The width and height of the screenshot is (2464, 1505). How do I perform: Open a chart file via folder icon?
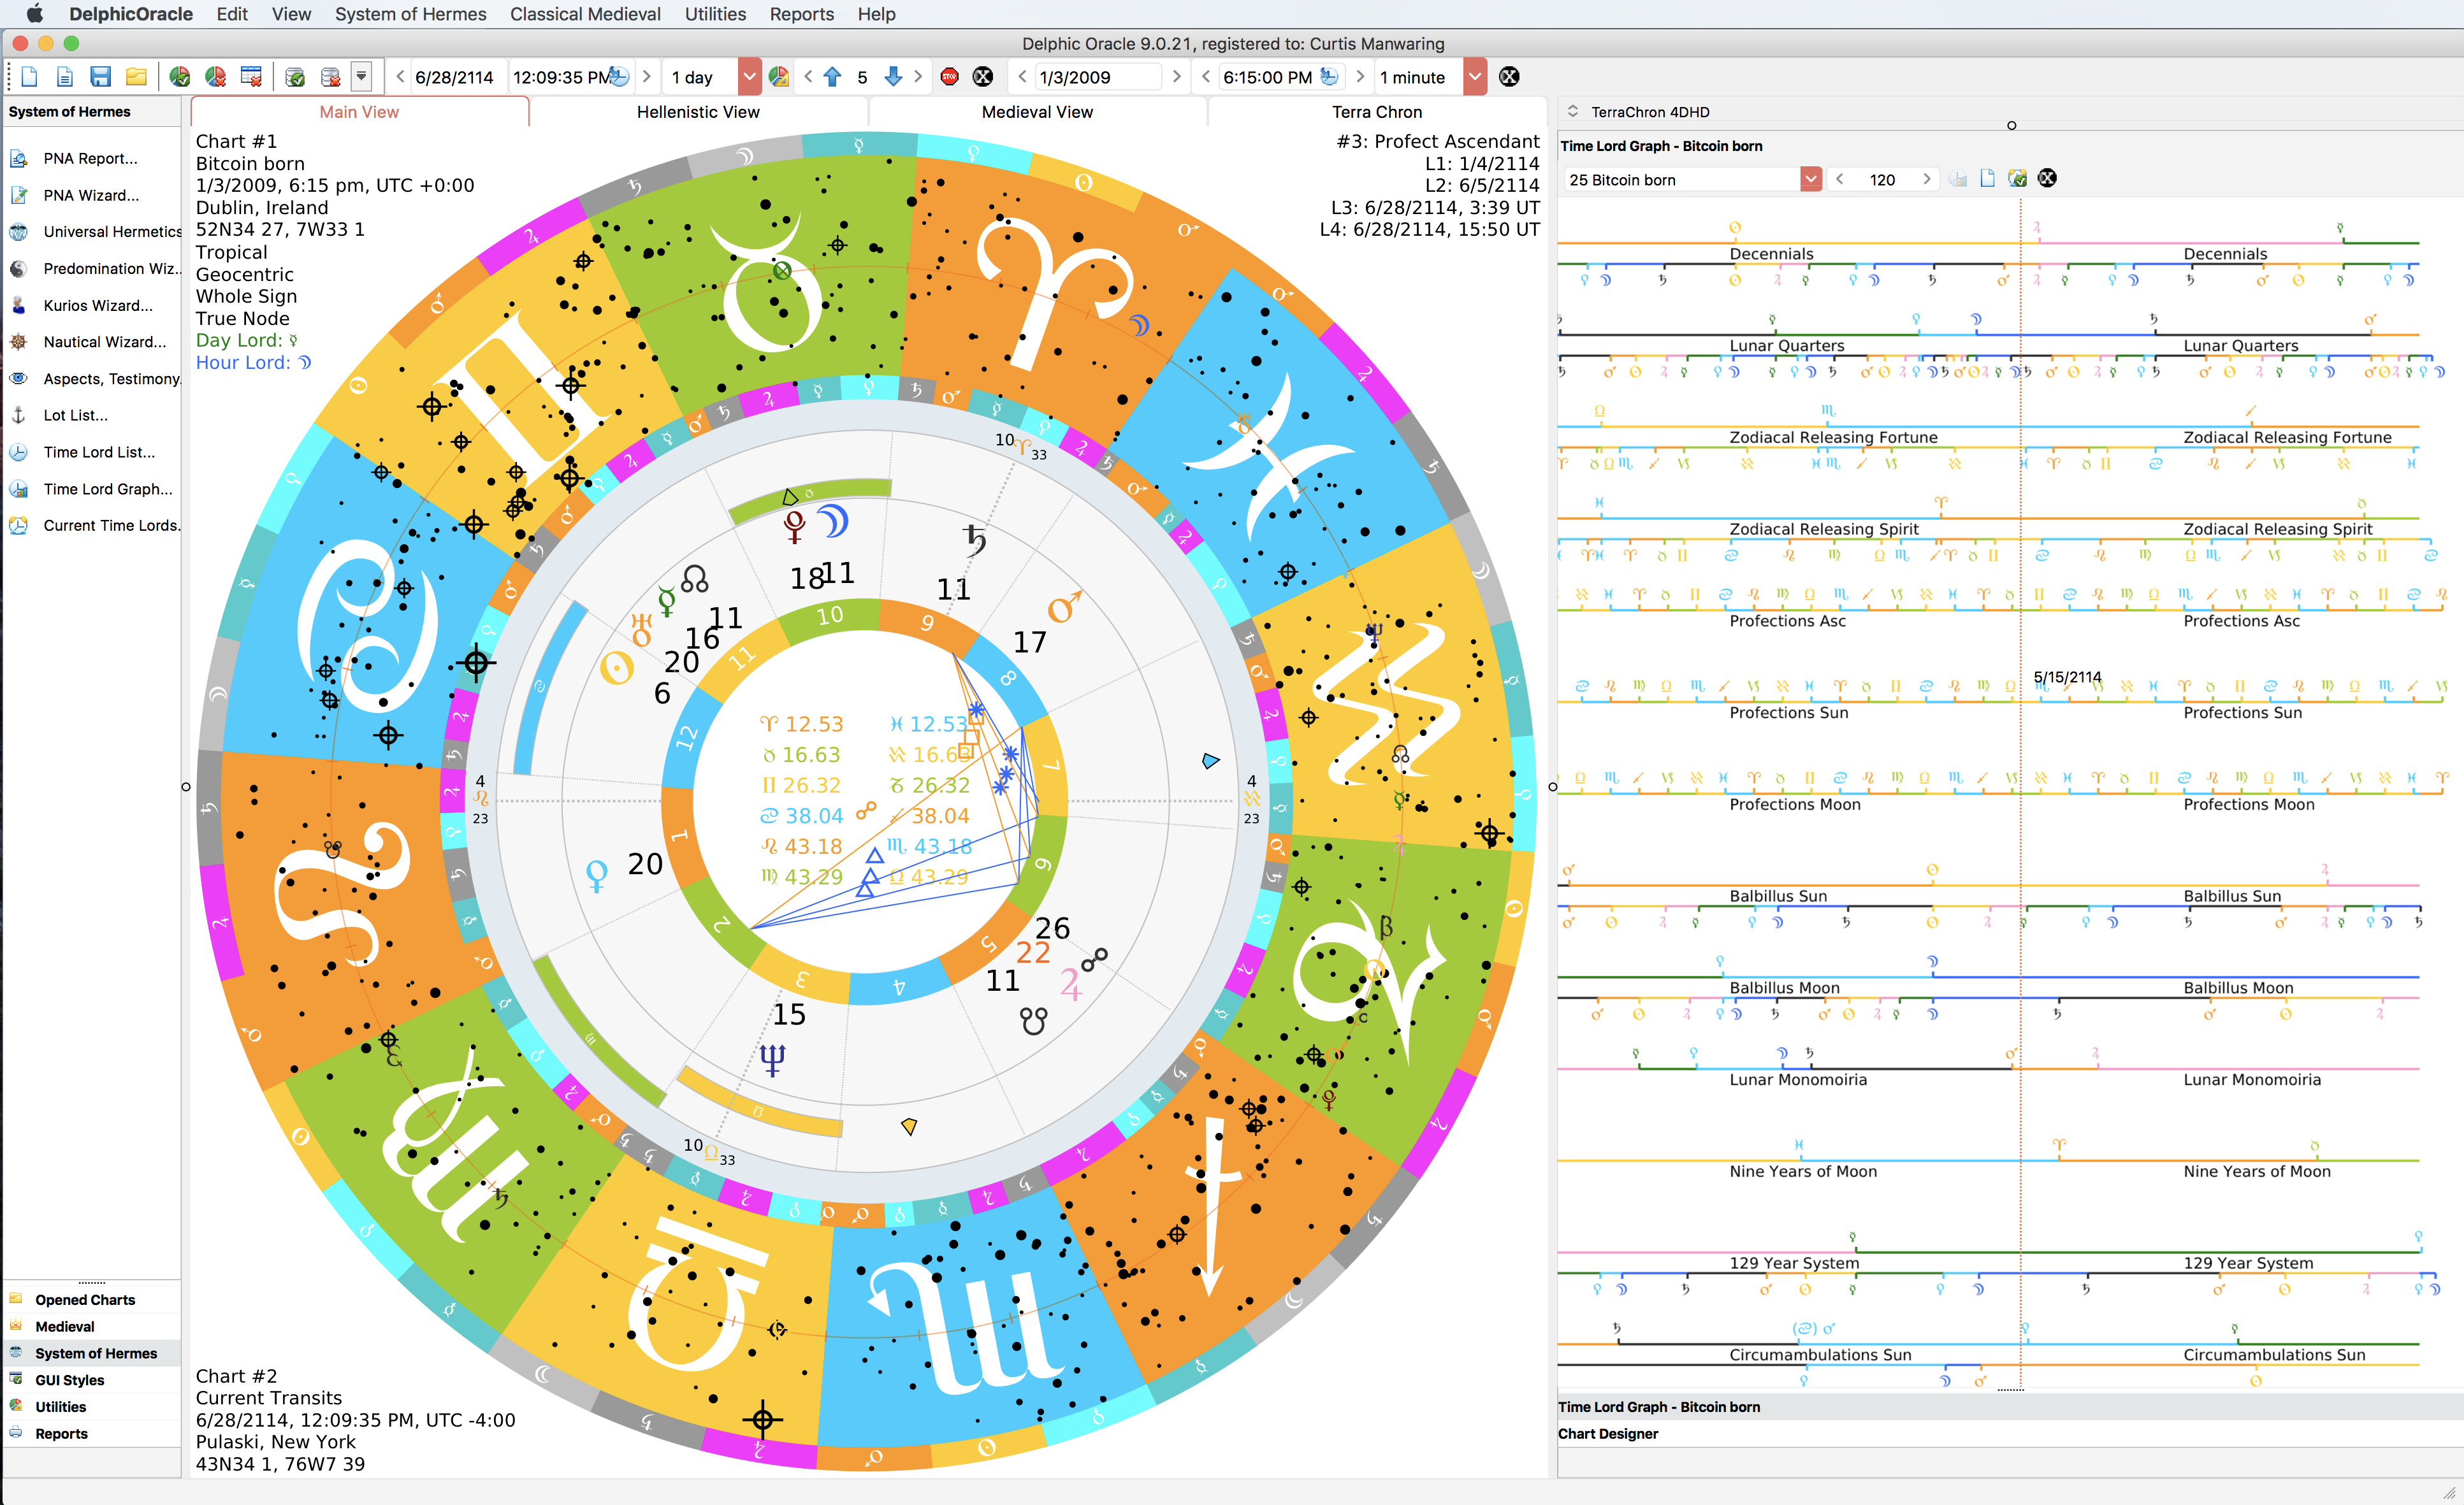136,77
